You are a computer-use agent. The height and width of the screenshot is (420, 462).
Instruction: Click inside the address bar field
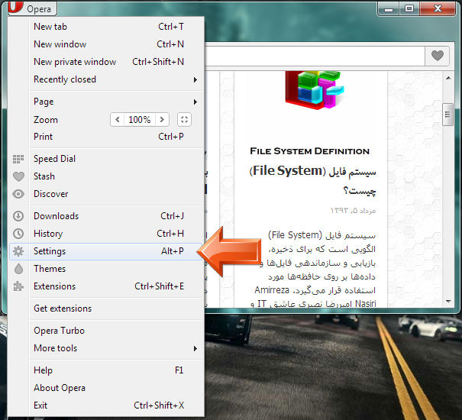tap(315, 56)
